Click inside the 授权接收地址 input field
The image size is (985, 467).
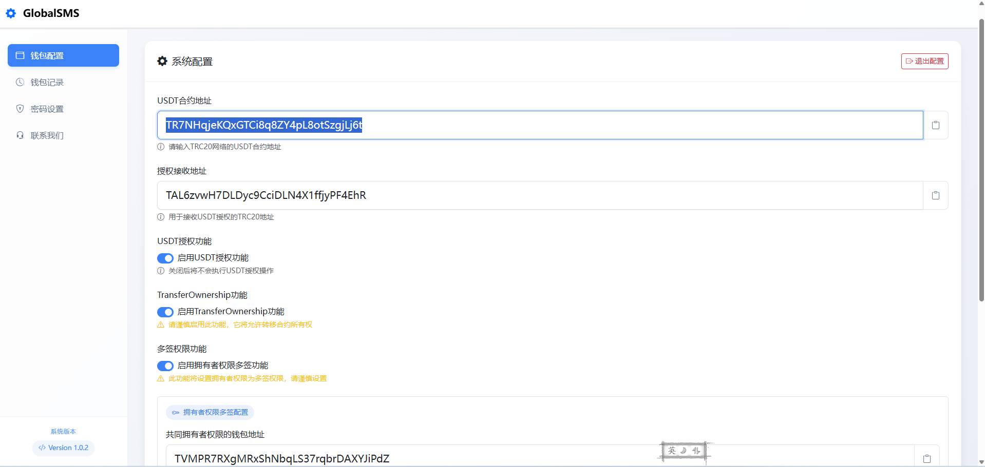539,195
